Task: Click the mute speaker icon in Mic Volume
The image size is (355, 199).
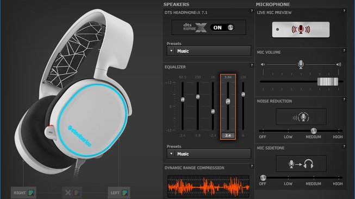Action: coord(263,65)
